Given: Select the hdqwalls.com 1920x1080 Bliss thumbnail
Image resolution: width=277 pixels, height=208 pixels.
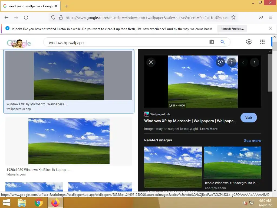Looking at the screenshot, I should pos(69,141).
